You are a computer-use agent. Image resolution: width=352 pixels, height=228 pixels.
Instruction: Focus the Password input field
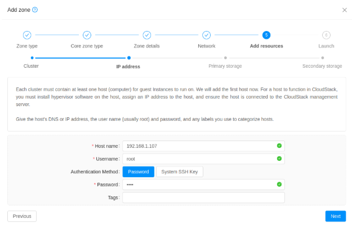click(203, 185)
